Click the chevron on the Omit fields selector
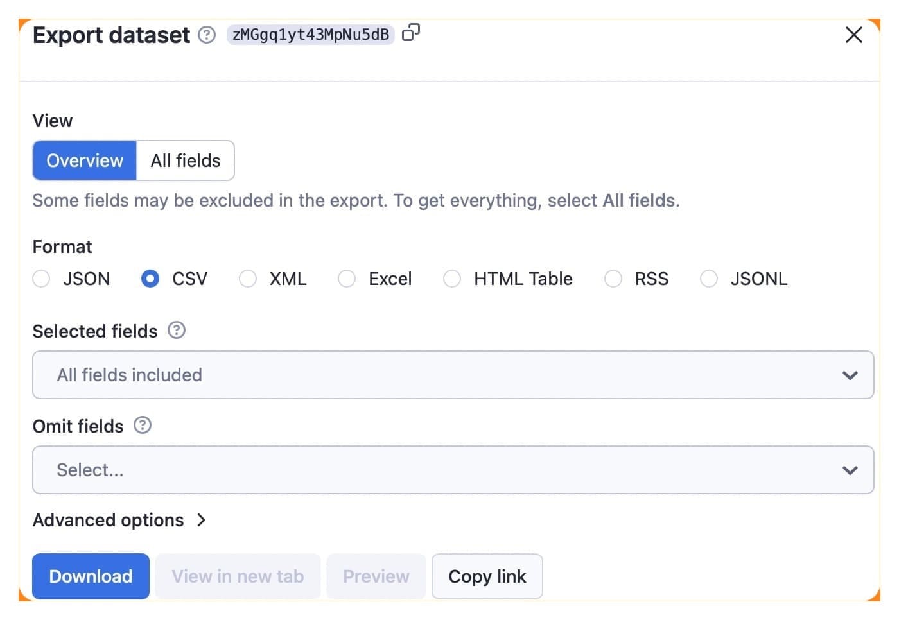 [x=850, y=470]
